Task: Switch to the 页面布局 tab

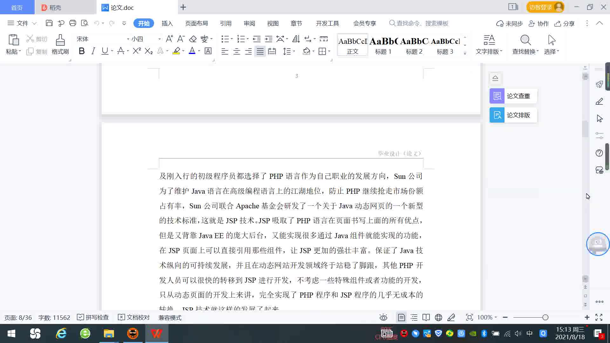Action: 196,24
